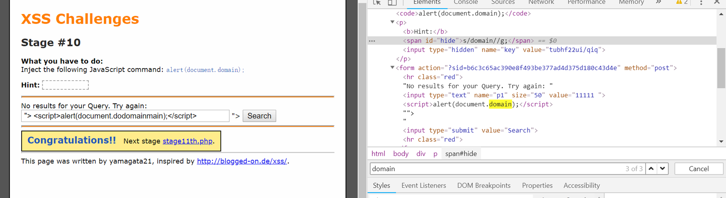Open the Sources tab
The image size is (726, 198).
coord(503,2)
